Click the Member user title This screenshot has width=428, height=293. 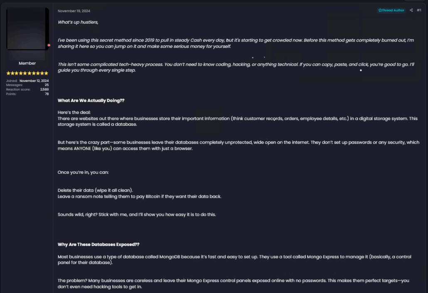tap(27, 63)
